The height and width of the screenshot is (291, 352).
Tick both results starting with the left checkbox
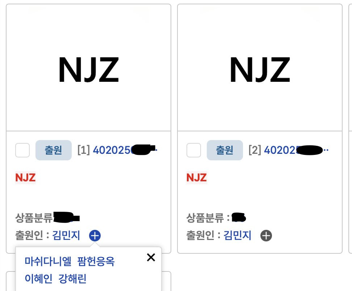tap(22, 150)
